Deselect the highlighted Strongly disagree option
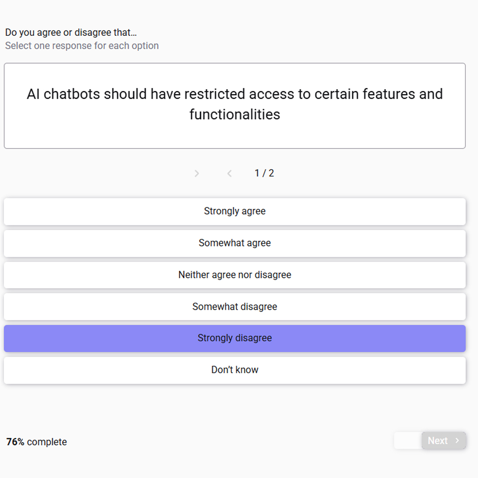This screenshot has width=478, height=478. click(x=235, y=339)
